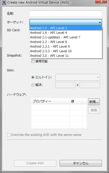Click the Create AVD button
Screen dimensions: 109x173
[35, 163]
